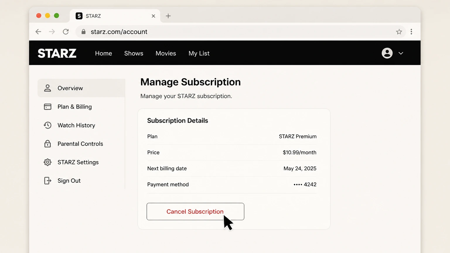Image resolution: width=450 pixels, height=253 pixels.
Task: Click the Watch History clock icon
Action: pos(47,125)
